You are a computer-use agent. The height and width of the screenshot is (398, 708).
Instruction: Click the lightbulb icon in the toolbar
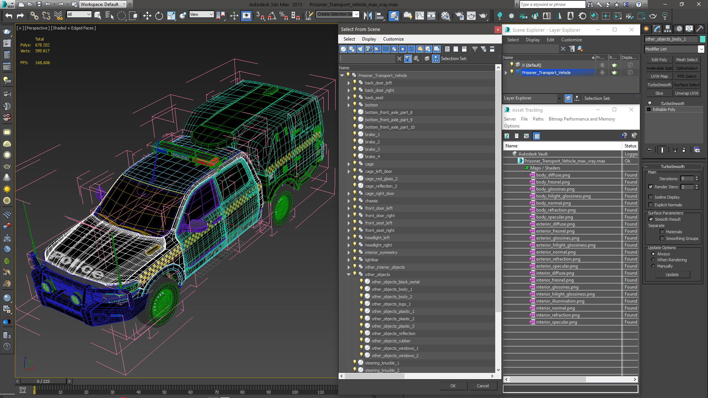499,15
